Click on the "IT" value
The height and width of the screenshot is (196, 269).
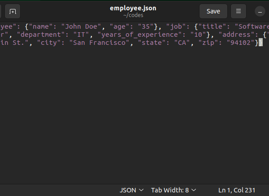(81, 35)
